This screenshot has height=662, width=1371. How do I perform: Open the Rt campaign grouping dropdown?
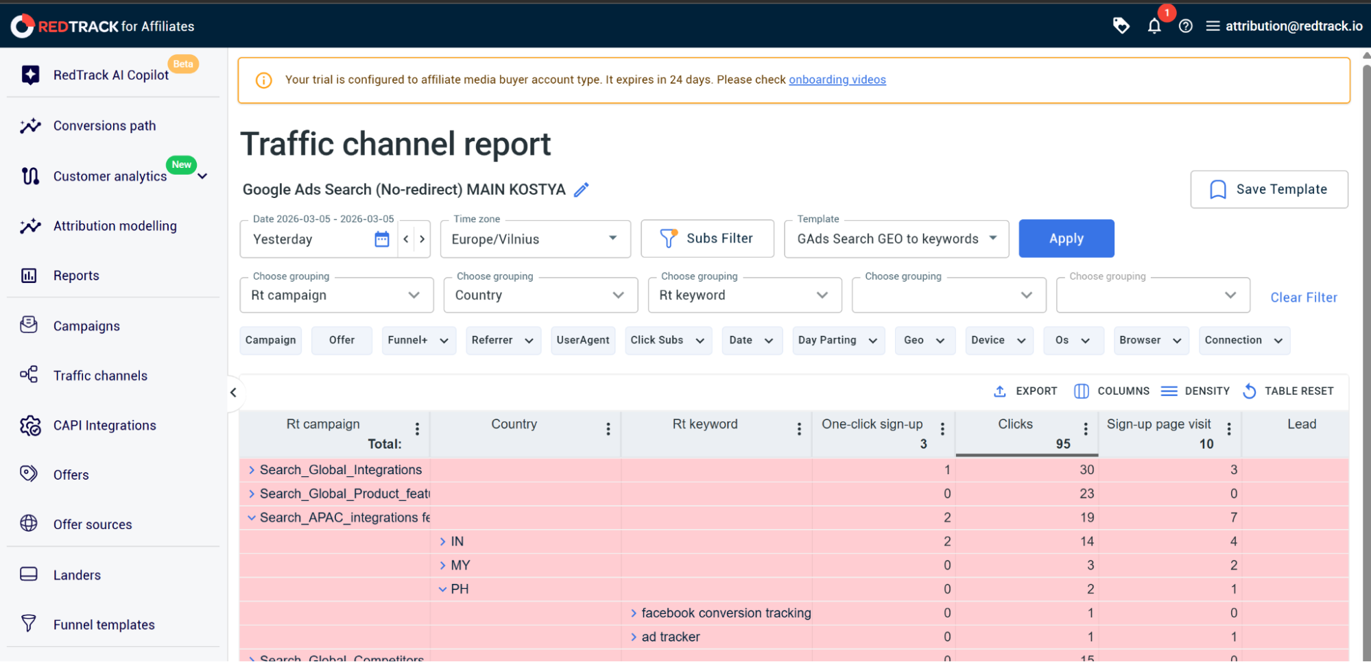click(x=337, y=295)
